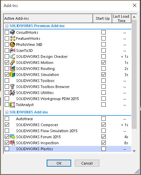Enable SOLIDWORKS Utilities Start Up checkbox
The image size is (141, 175).
103,93
